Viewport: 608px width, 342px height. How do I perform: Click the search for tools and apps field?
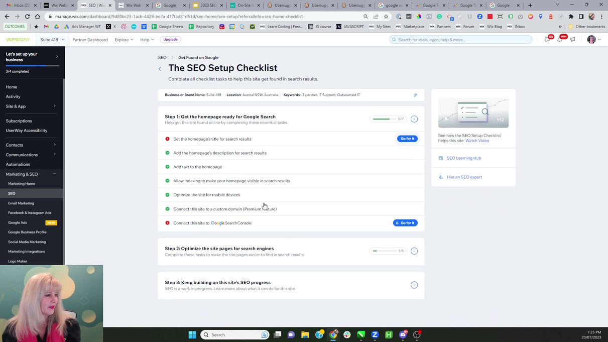(461, 40)
